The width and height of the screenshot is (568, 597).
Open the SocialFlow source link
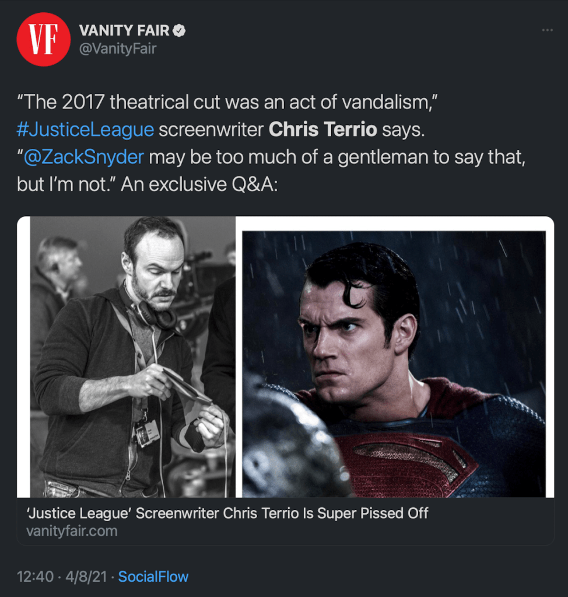tap(153, 577)
